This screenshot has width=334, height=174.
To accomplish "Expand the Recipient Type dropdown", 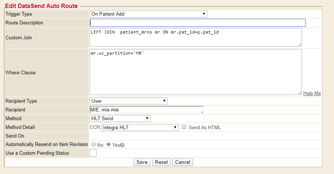I will tap(129, 101).
